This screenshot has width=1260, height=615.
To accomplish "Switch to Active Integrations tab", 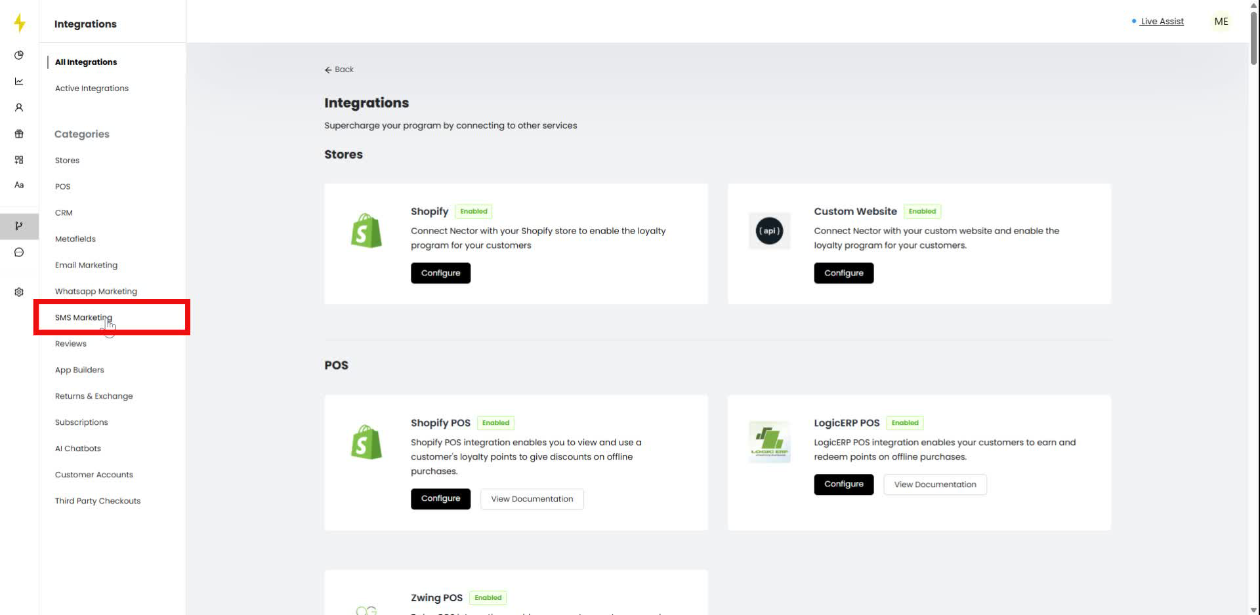I will click(x=92, y=89).
